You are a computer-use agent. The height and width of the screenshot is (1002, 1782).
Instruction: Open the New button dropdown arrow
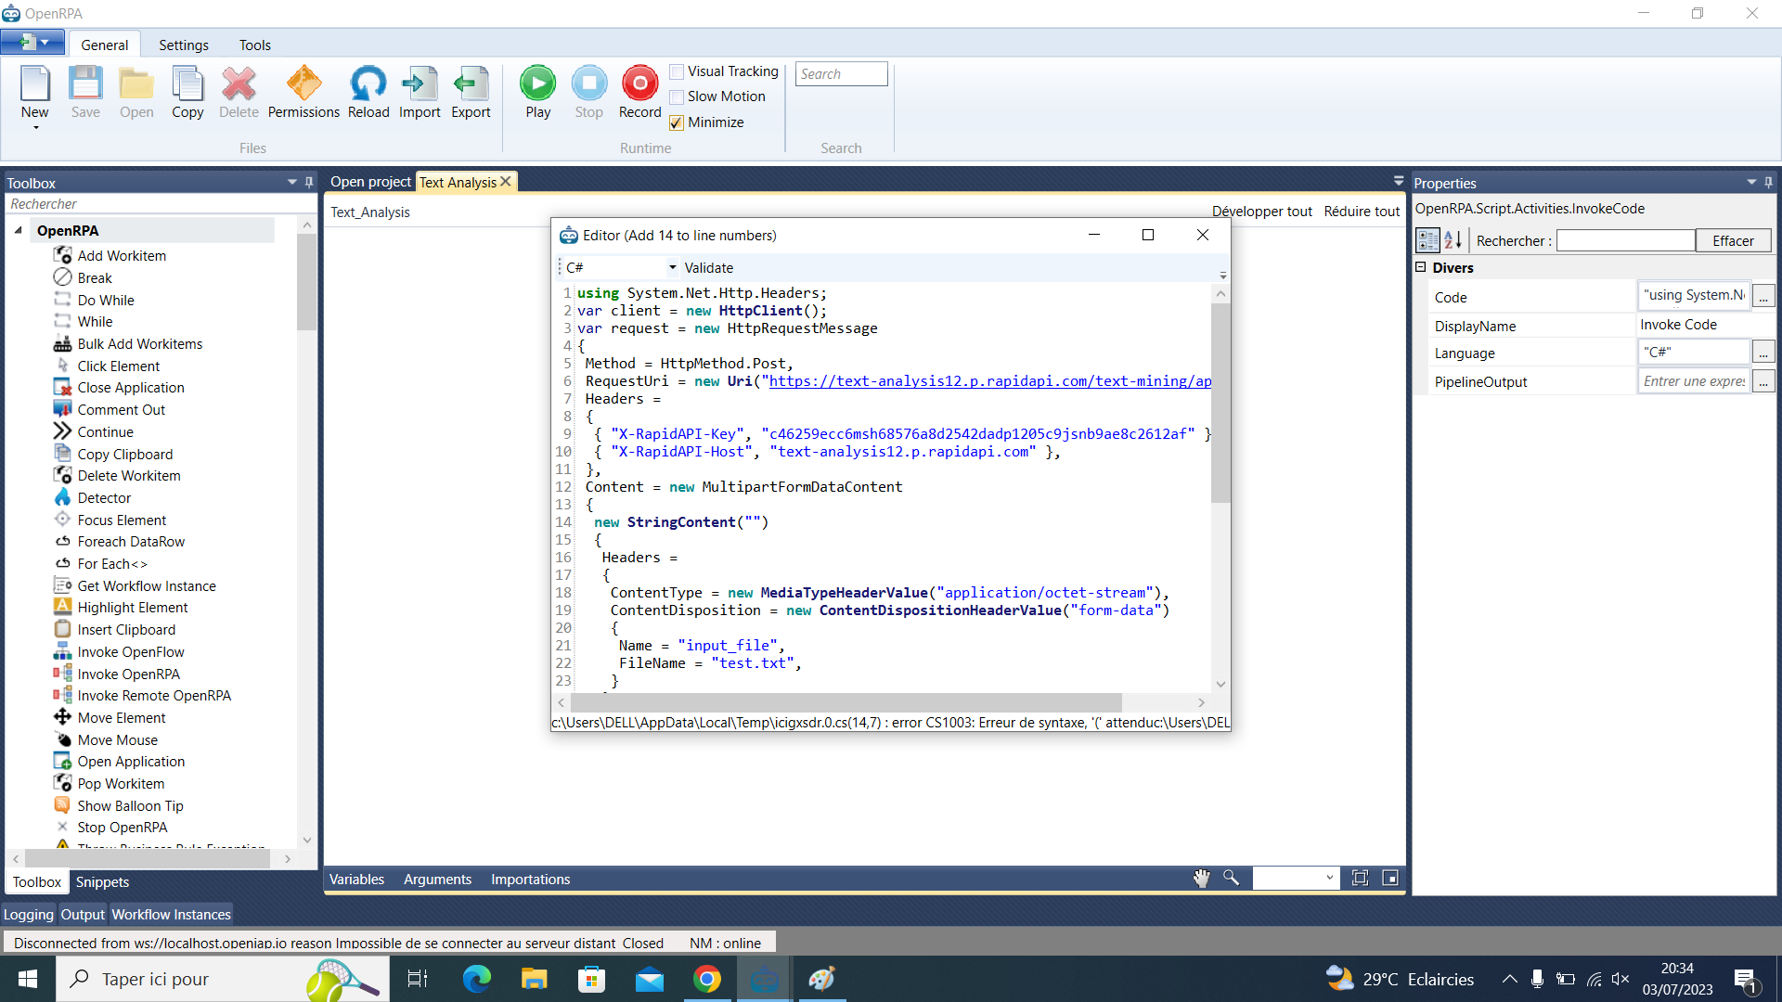35,127
